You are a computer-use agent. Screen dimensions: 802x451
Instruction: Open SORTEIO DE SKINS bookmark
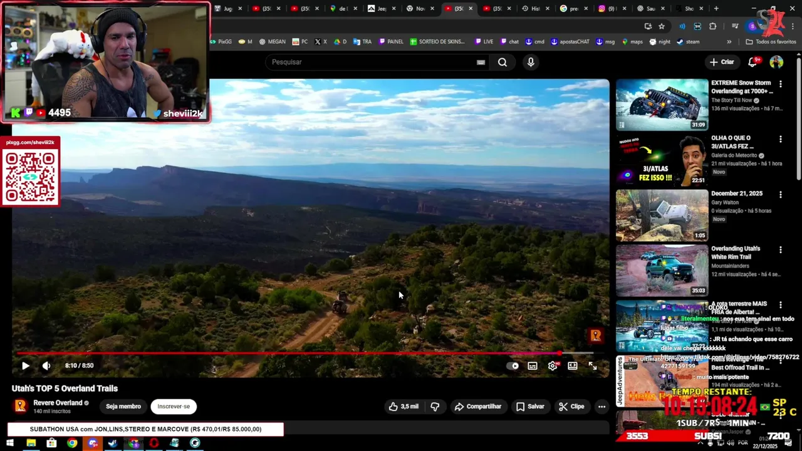438,42
